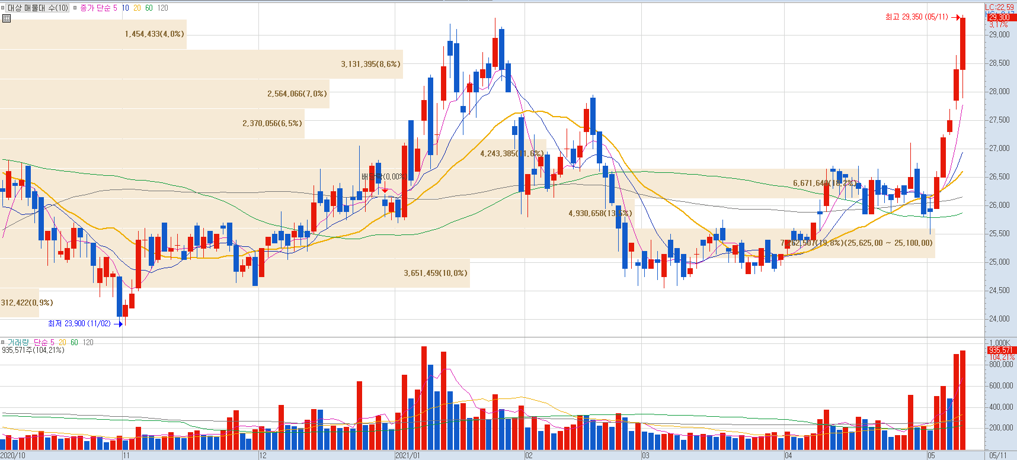The image size is (1017, 460).
Task: Select the gray 120-day price average label
Action: [x=162, y=8]
